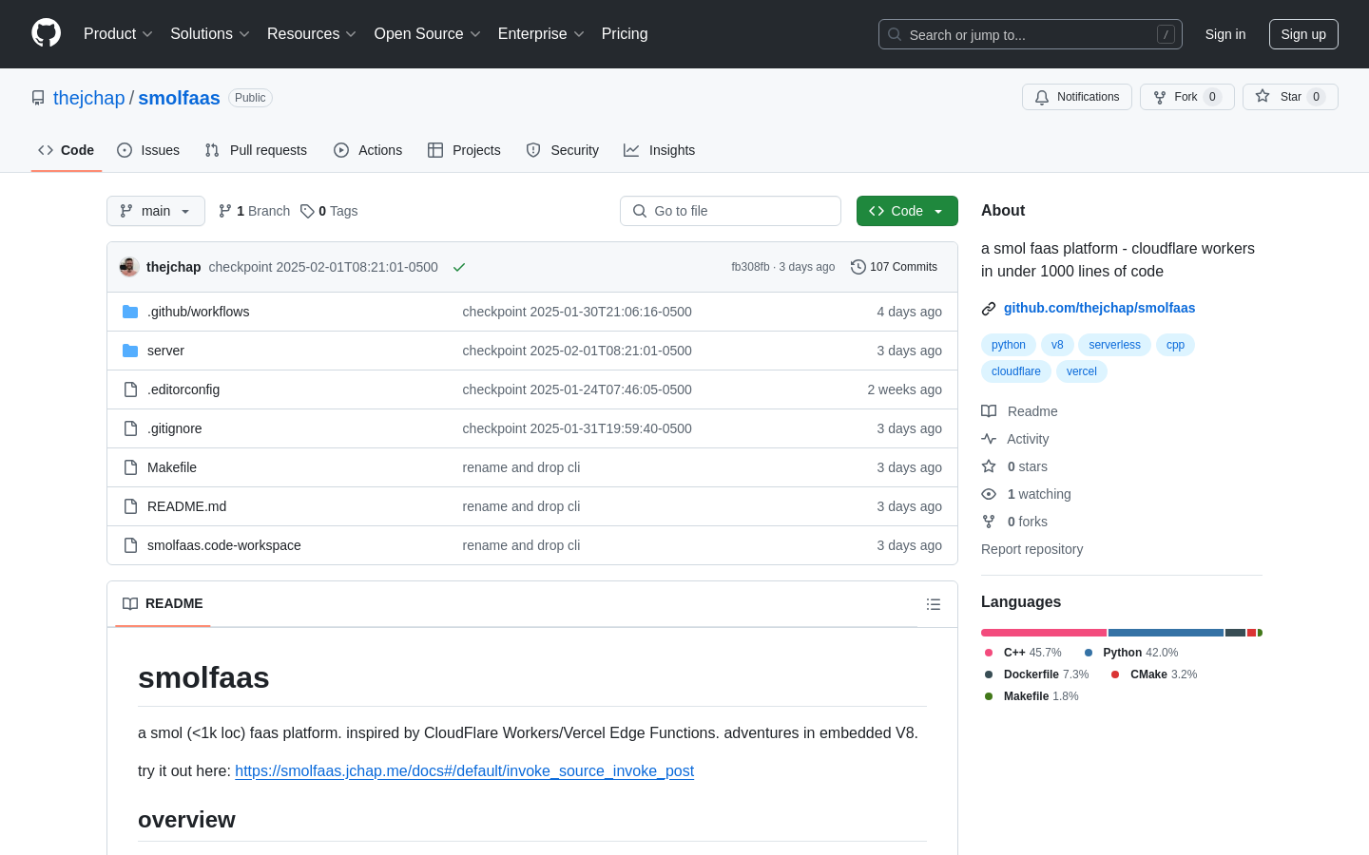Viewport: 1369px width, 855px height.
Task: View 0 forks in About section
Action: coord(1015,522)
